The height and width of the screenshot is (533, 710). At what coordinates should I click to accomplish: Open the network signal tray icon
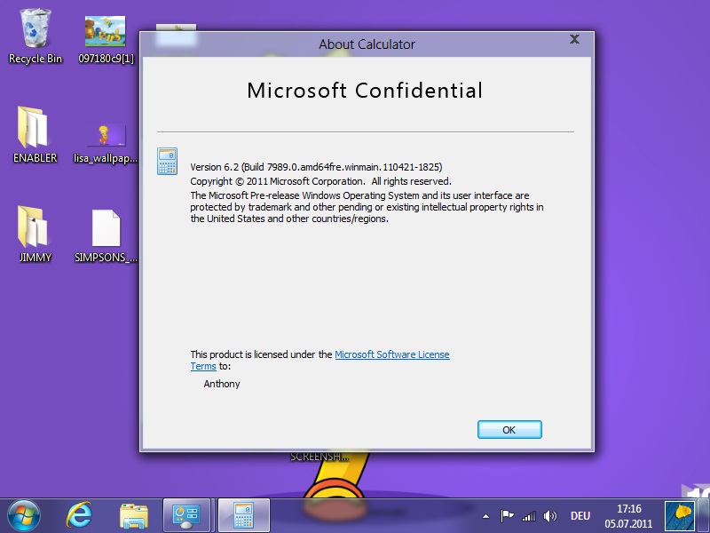pyautogui.click(x=528, y=516)
